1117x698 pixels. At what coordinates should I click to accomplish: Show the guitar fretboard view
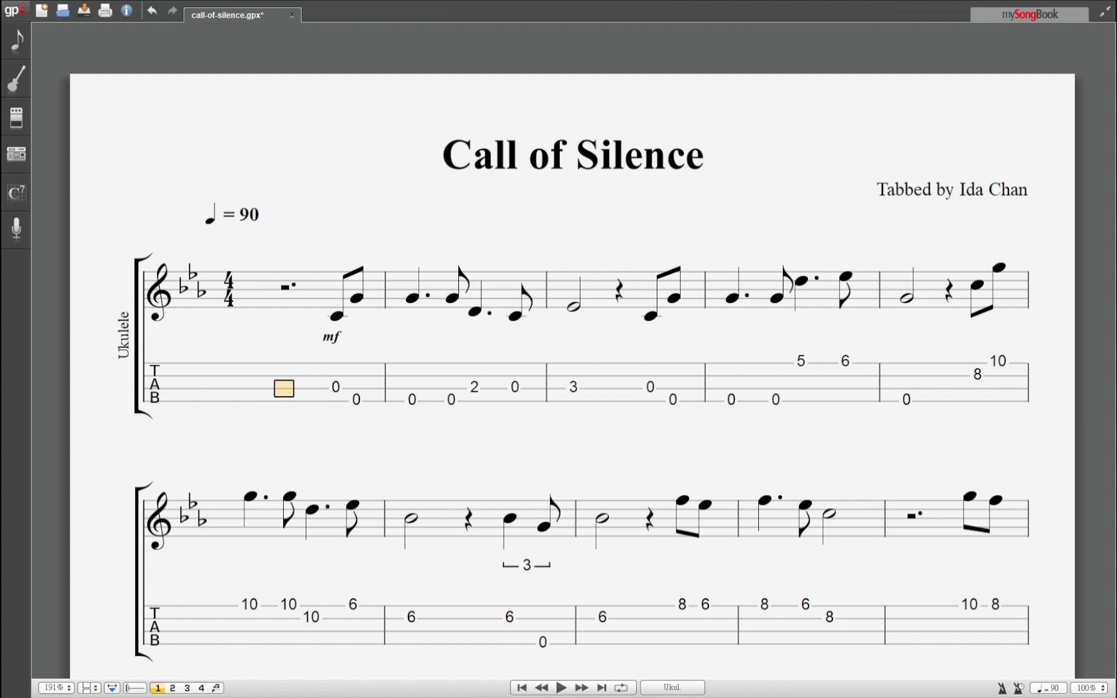(16, 79)
